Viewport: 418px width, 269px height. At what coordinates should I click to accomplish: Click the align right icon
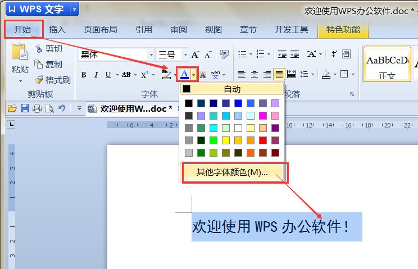[267, 74]
